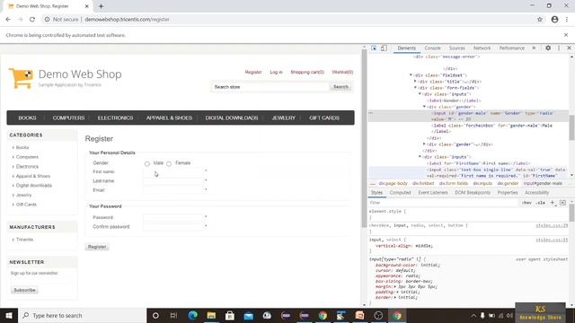Open the Event Listeners tab
Screen dimensions: 575x323
click(x=433, y=192)
